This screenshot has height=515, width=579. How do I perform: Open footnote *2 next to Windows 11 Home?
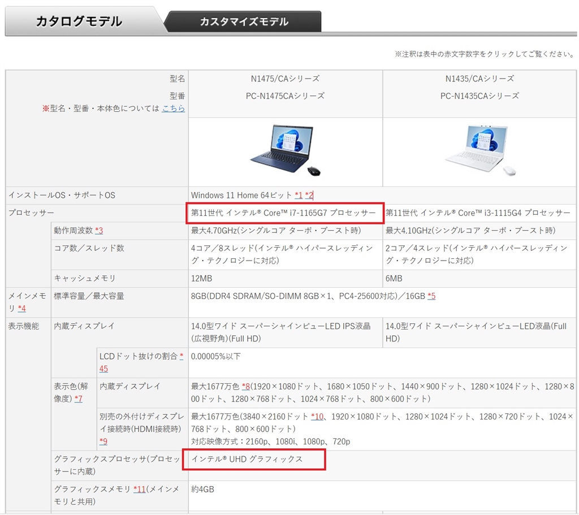[x=309, y=195]
